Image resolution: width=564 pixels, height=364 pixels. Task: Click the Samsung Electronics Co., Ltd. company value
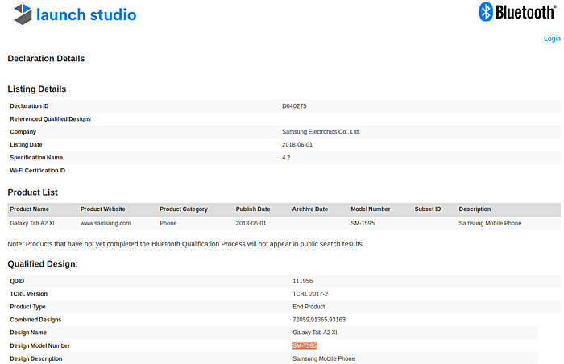[321, 132]
